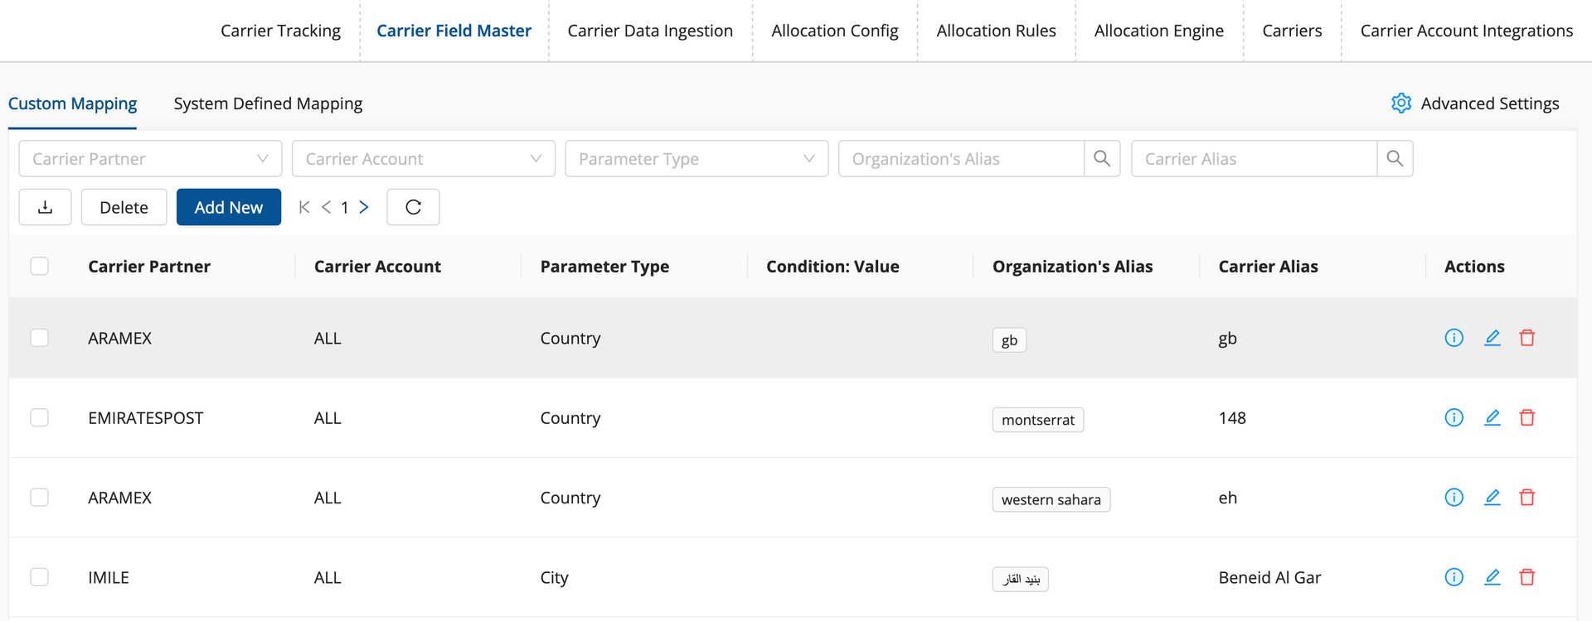Open the Parameter Type filter dropdown
The height and width of the screenshot is (621, 1592).
point(696,158)
